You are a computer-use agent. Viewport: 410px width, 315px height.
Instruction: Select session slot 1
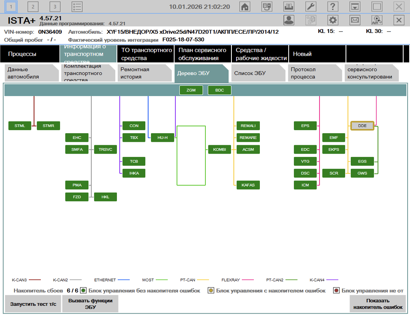(x=11, y=6)
